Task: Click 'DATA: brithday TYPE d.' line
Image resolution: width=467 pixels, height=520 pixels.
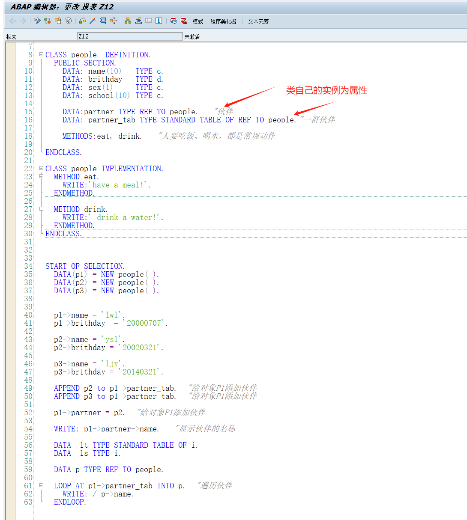Action: pos(113,79)
